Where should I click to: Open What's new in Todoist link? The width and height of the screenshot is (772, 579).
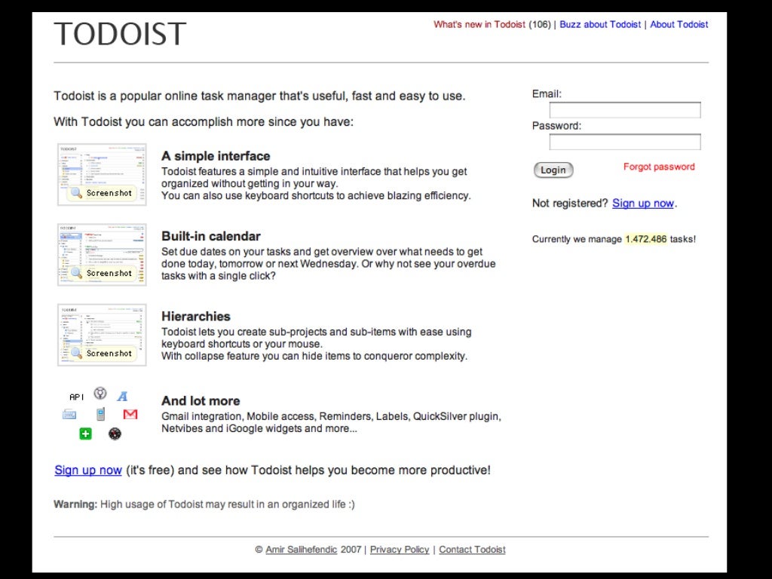coord(479,25)
